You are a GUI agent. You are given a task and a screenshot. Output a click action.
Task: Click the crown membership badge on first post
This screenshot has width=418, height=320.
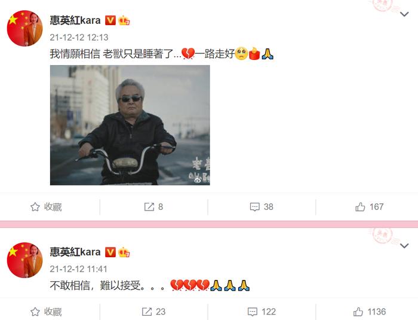(124, 20)
